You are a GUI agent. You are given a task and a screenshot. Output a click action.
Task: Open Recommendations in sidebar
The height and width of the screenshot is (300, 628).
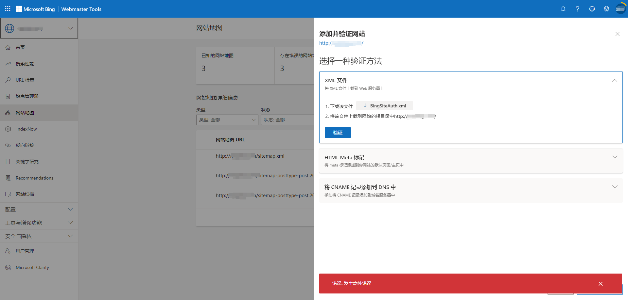[x=39, y=178]
